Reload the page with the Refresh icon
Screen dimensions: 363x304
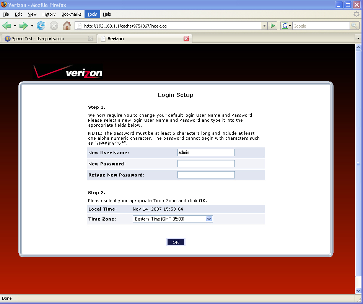click(41, 26)
